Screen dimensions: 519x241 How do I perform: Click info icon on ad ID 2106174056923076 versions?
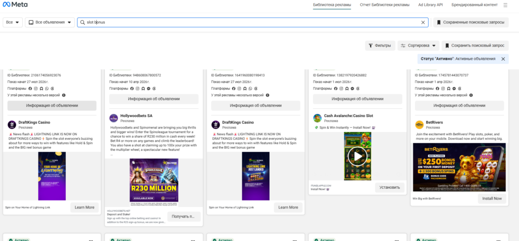[63, 95]
